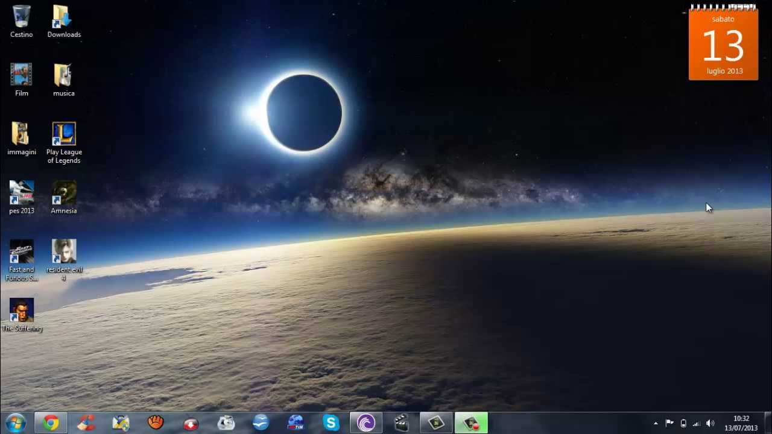Viewport: 772px width, 434px height.
Task: Select the Amnesia game shortcut
Action: pos(64,198)
